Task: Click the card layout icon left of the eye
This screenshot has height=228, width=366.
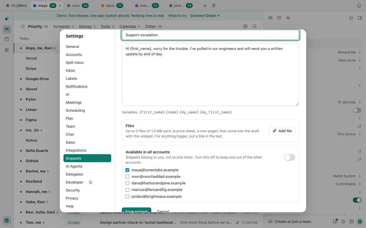Action: [270, 18]
